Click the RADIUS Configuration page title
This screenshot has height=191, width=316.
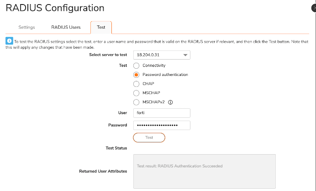pyautogui.click(x=55, y=8)
